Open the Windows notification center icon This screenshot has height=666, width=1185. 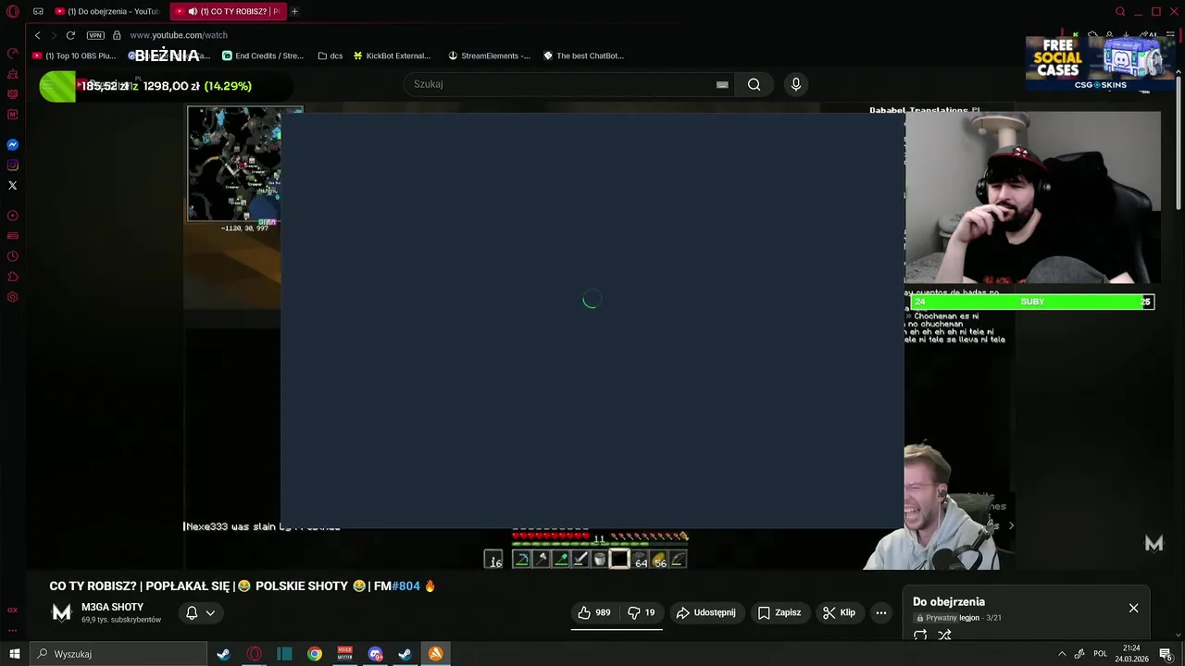click(x=1166, y=654)
